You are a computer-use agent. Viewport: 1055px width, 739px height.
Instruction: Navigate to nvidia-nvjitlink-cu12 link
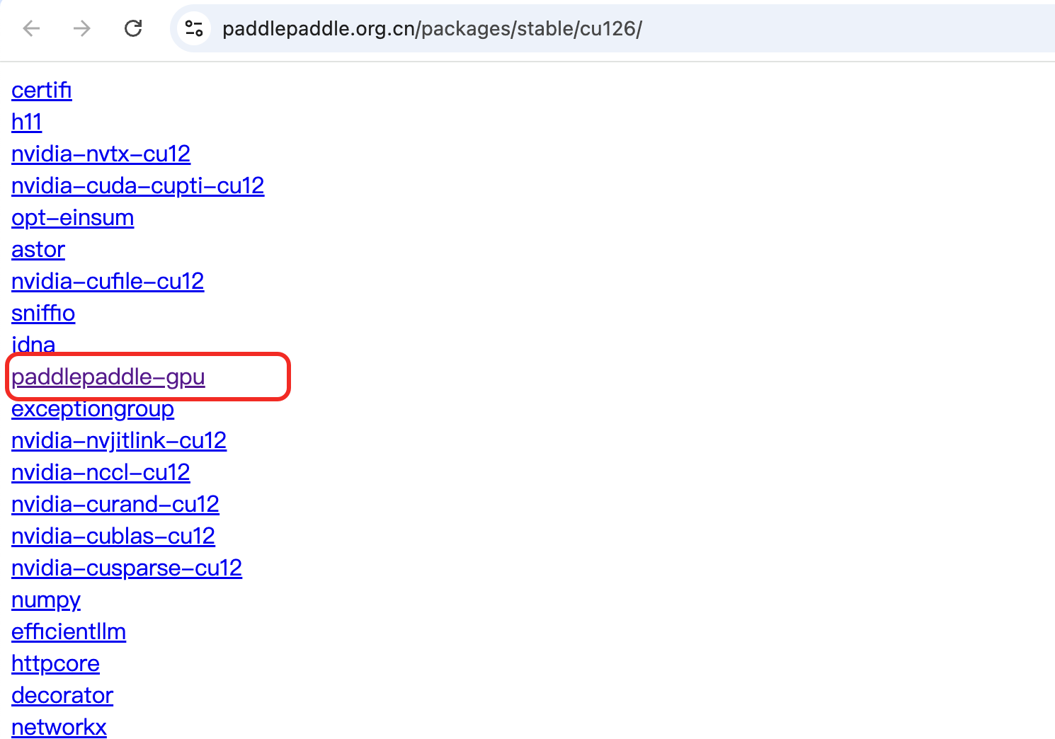119,441
